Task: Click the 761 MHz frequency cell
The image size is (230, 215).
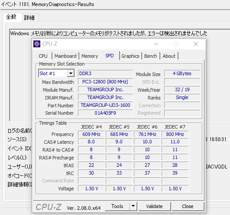Action: [x=147, y=134]
